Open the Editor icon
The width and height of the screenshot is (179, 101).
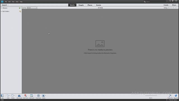(43, 96)
